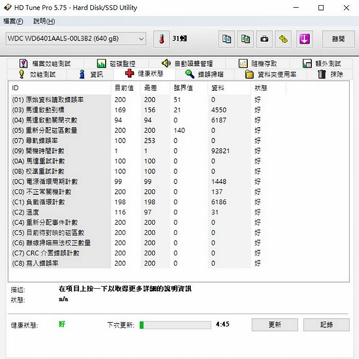Open the 檔案(F) menu
Viewport: 359px width, 359px height.
point(13,22)
